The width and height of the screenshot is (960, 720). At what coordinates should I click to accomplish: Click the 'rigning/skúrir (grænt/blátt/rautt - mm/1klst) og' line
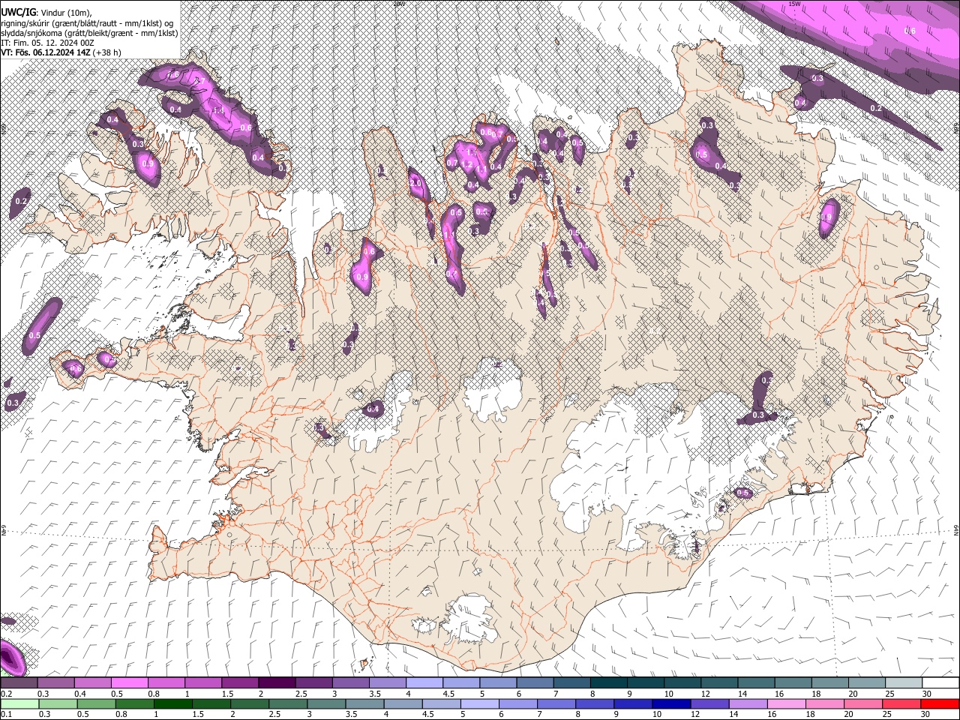click(x=88, y=23)
